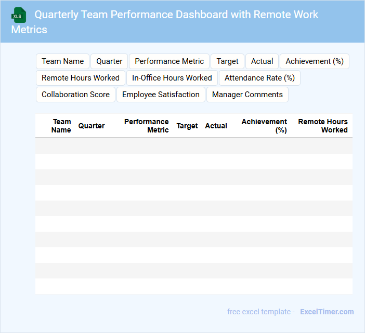The height and width of the screenshot is (333, 365).
Task: Open the ExcelTimer.com link
Action: point(327,312)
